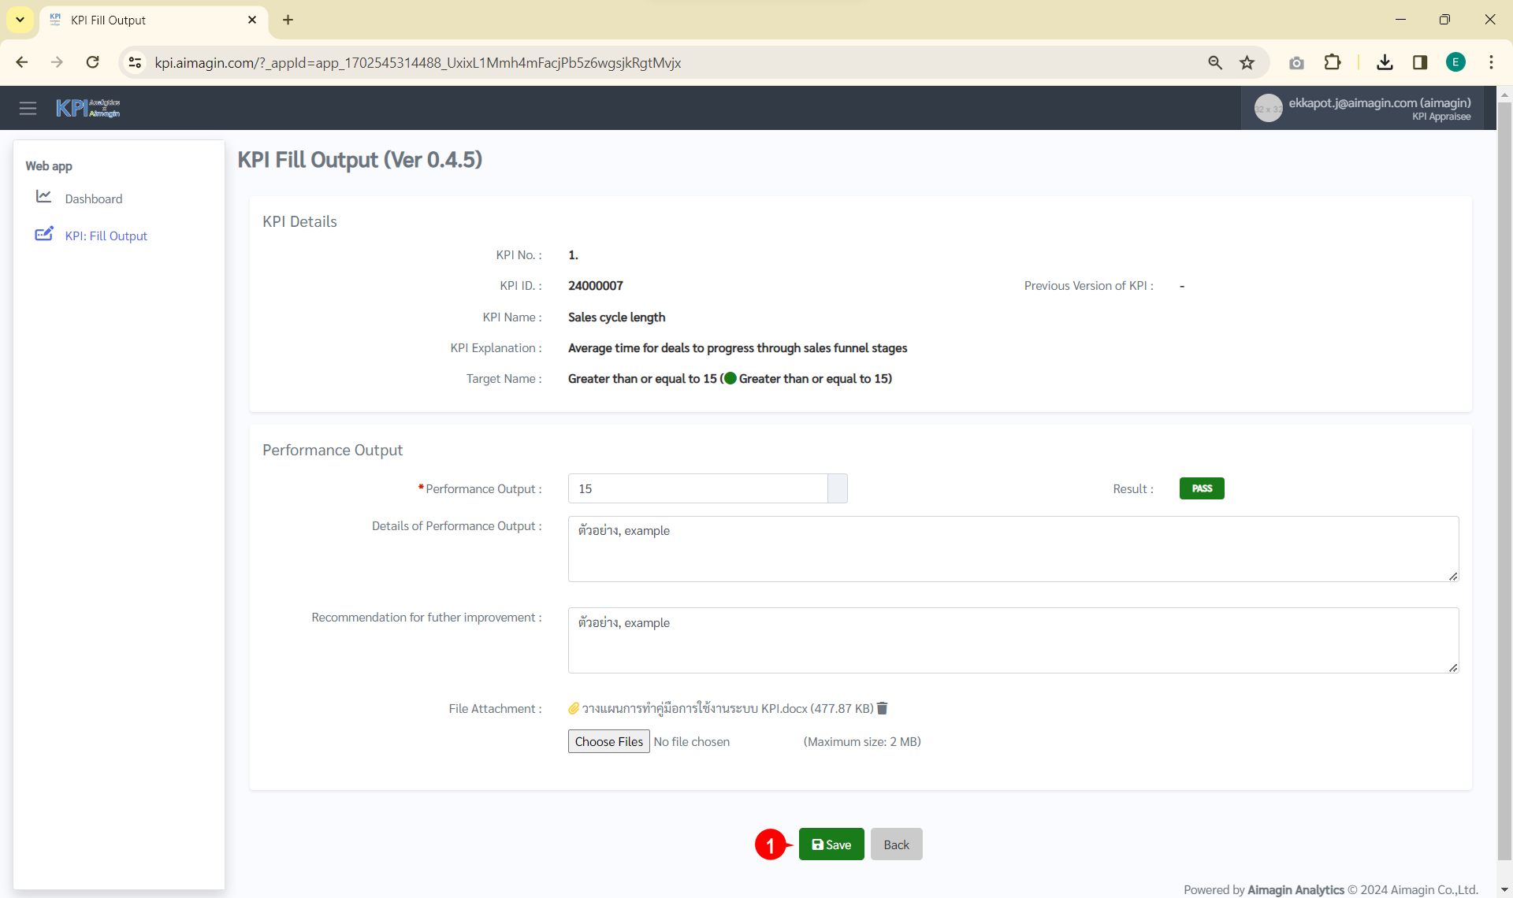Click the paperclip attachment icon
The image size is (1513, 898).
(574, 708)
